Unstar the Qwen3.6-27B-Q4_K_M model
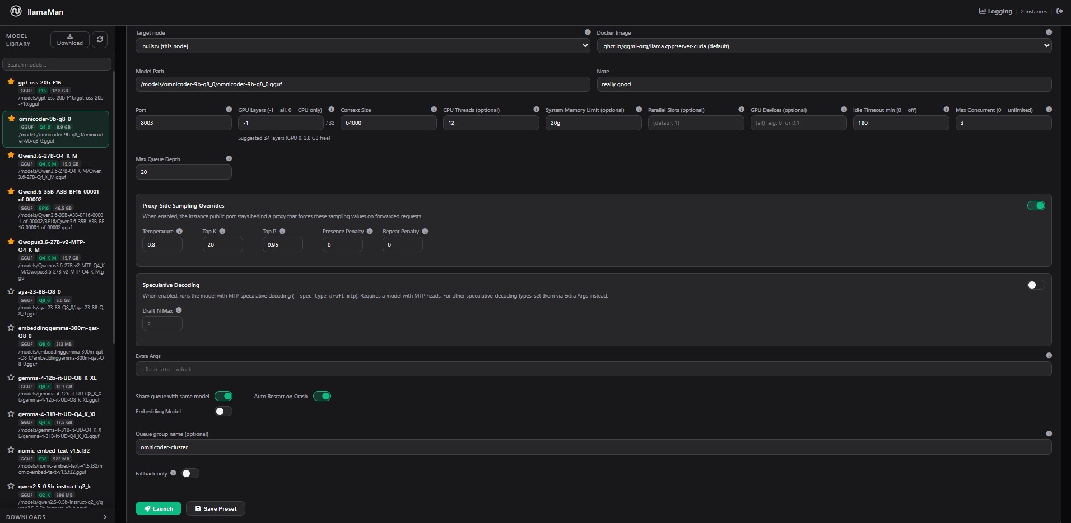Screen dimensions: 1071x523 tap(11, 155)
